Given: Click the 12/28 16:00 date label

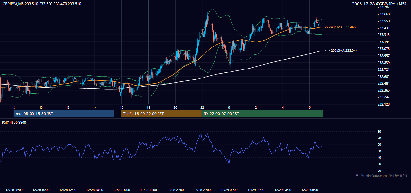Looking at the screenshot, I should [122, 190].
